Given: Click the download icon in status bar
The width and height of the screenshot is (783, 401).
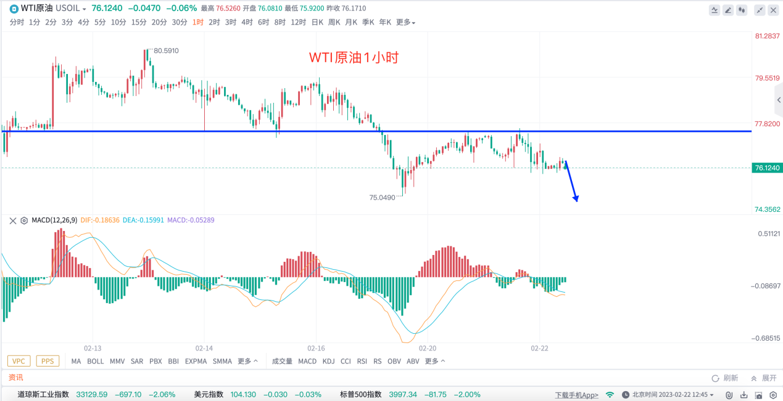Looking at the screenshot, I should (744, 394).
